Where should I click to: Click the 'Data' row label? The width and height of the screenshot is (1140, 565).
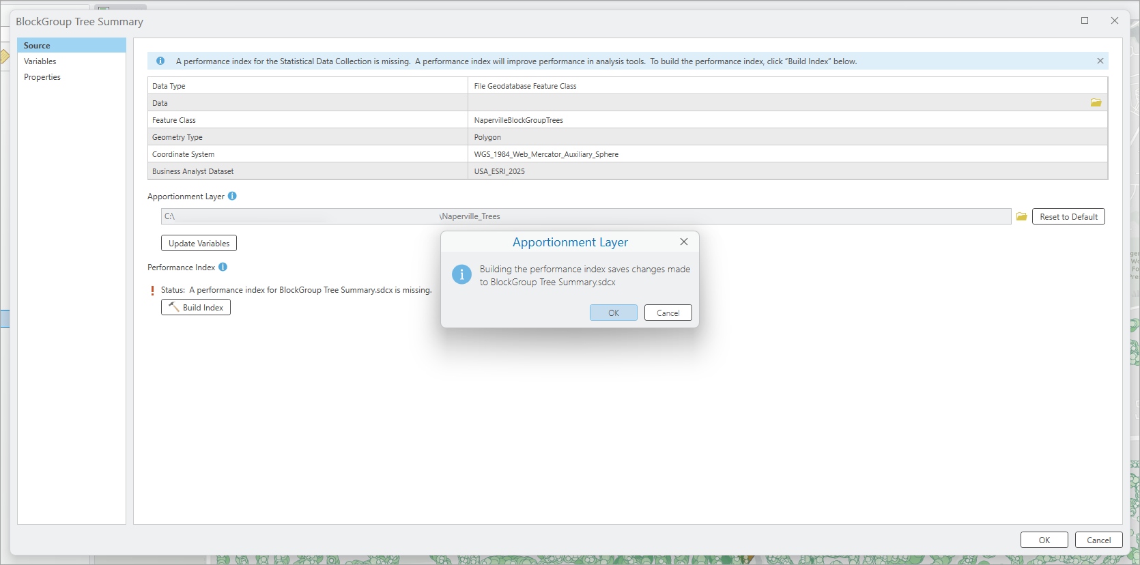click(160, 103)
